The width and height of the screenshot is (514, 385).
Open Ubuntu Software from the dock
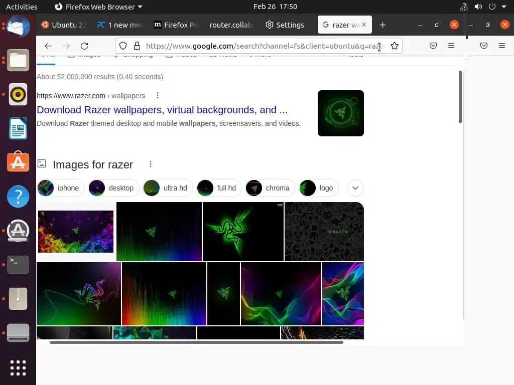point(18,162)
